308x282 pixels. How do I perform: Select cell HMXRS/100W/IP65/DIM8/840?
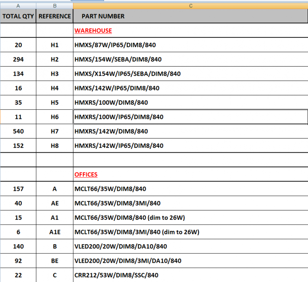coord(191,117)
